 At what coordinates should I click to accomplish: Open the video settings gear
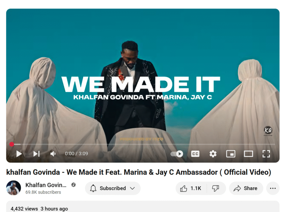tap(213, 154)
